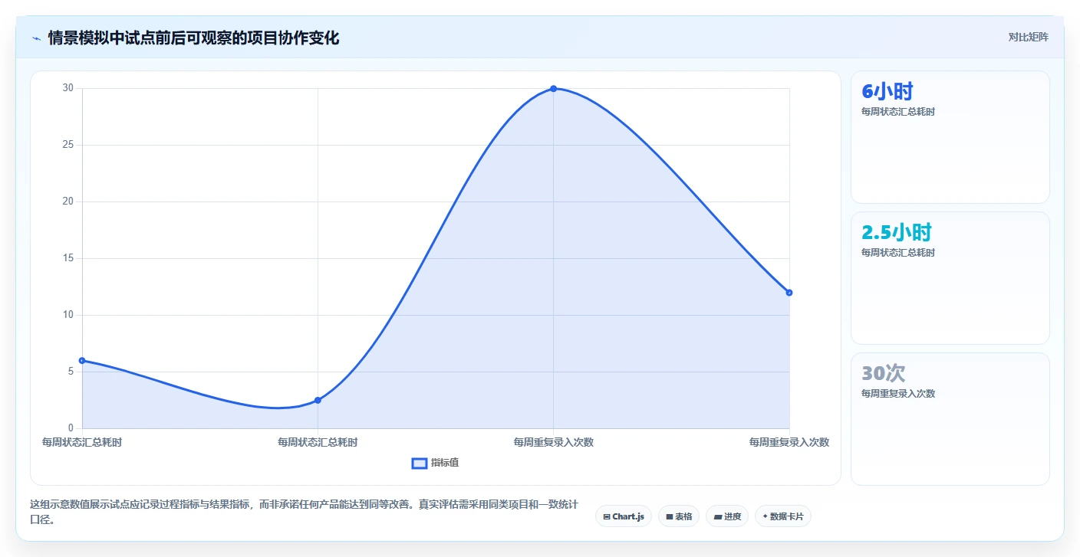Open the 对比矩阵 link in the header
This screenshot has width=1080, height=557.
coord(1028,37)
